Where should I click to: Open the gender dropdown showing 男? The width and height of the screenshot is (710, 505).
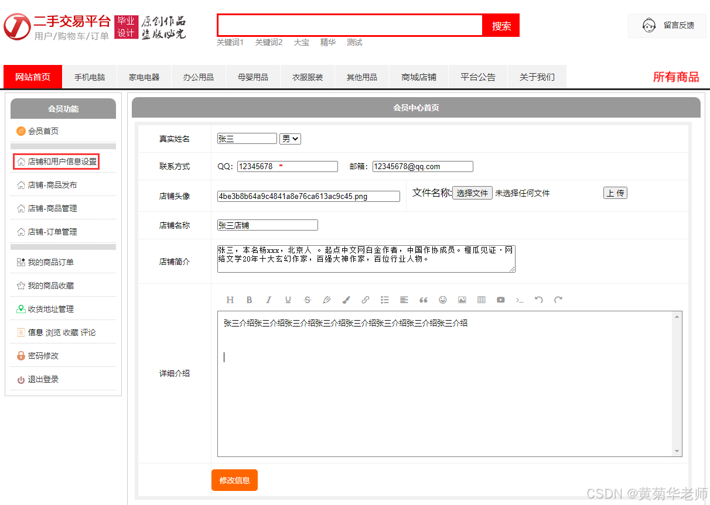(291, 138)
